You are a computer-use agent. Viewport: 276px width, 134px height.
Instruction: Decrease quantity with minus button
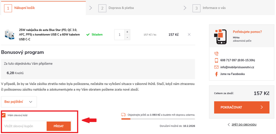(127, 37)
